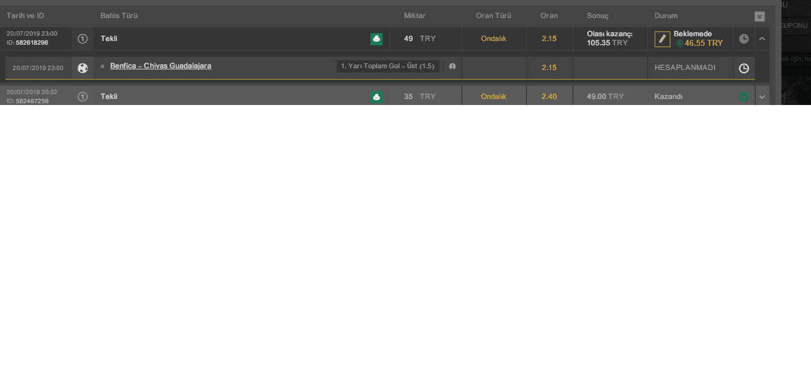Click Tekli in the 49 TRY bet row
The height and width of the screenshot is (391, 811).
click(x=109, y=39)
